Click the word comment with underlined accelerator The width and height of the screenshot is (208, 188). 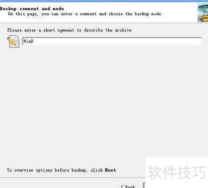pos(66,30)
